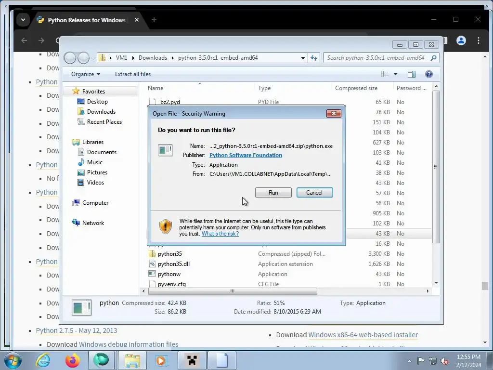Screen dimensions: 493x370
Task: Launch Internet Explorer from the taskbar
Action: [x=43, y=360]
